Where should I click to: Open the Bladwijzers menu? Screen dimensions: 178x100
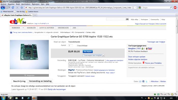[x=36, y=4]
